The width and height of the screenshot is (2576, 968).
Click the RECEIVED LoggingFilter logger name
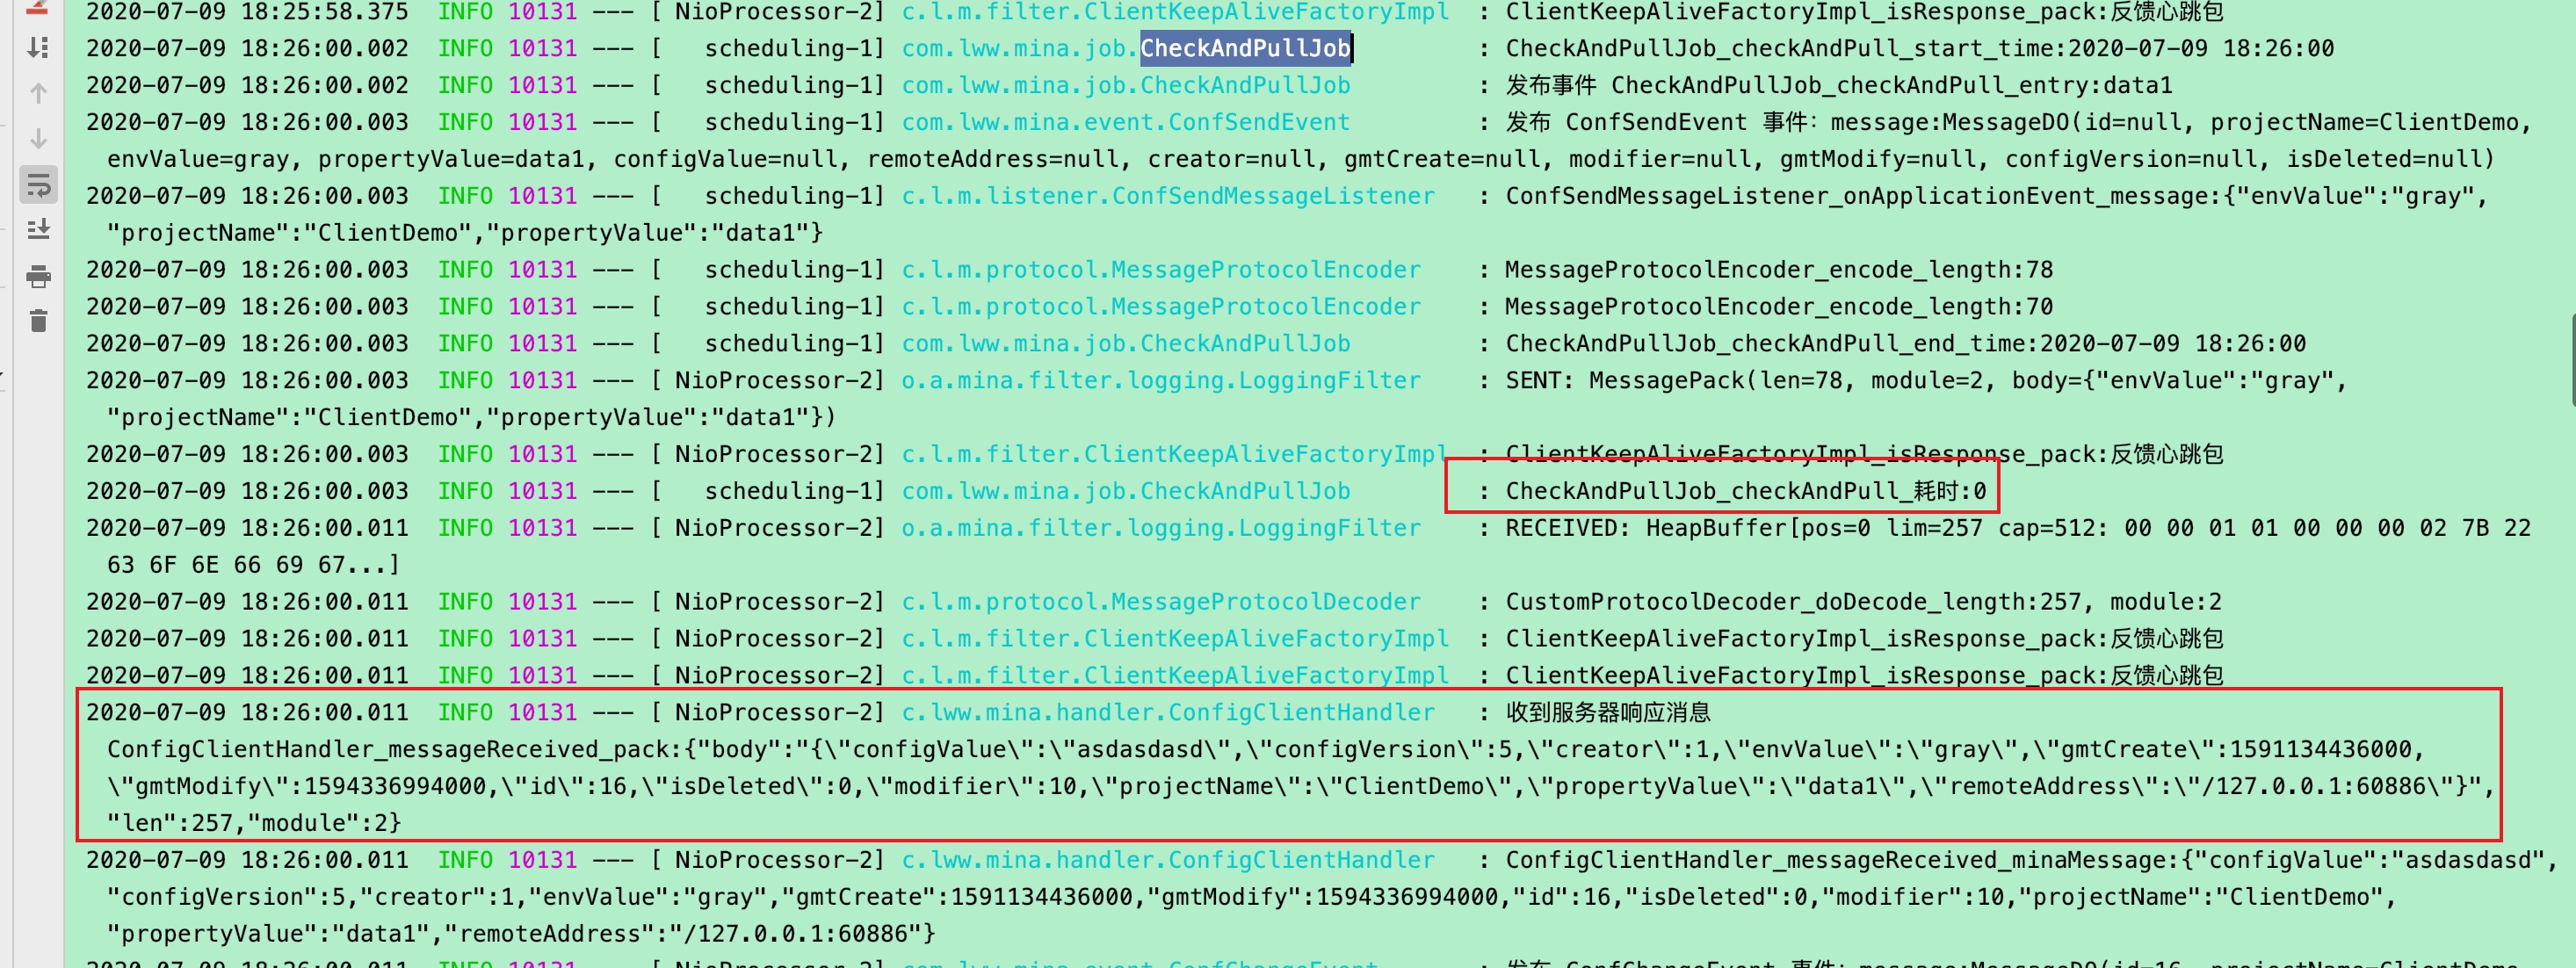pos(1160,528)
